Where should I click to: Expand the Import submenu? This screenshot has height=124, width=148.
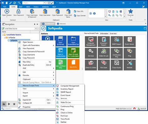point(37,93)
